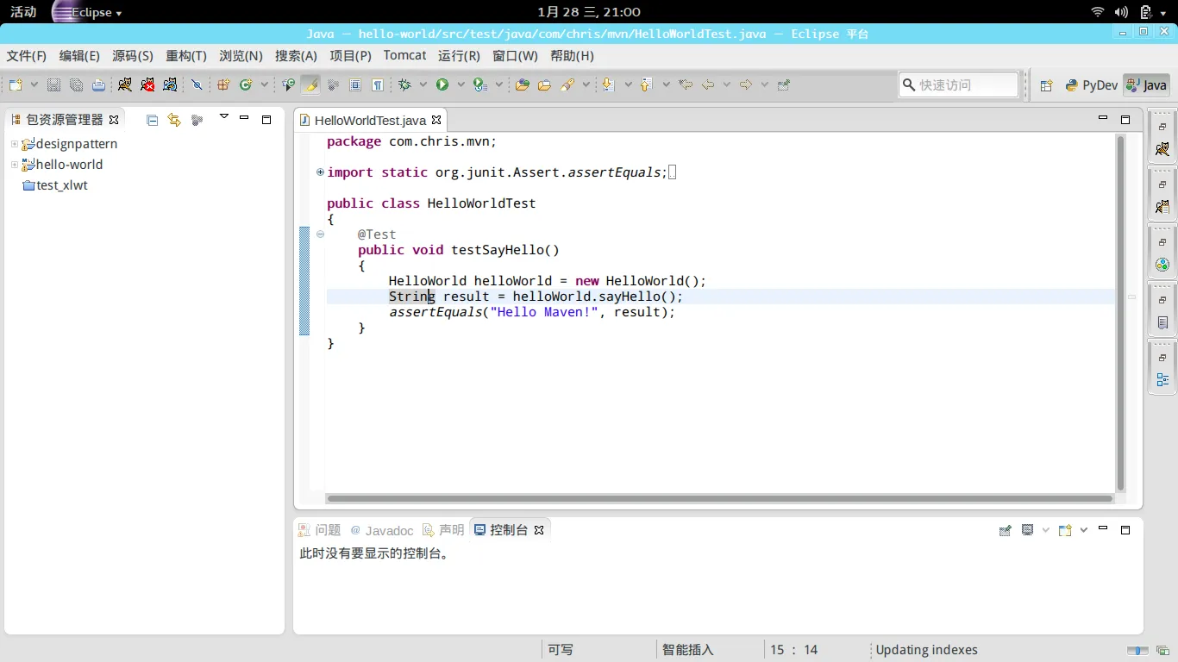Click the Restart Tomcat icon
This screenshot has height=662, width=1178.
(170, 84)
